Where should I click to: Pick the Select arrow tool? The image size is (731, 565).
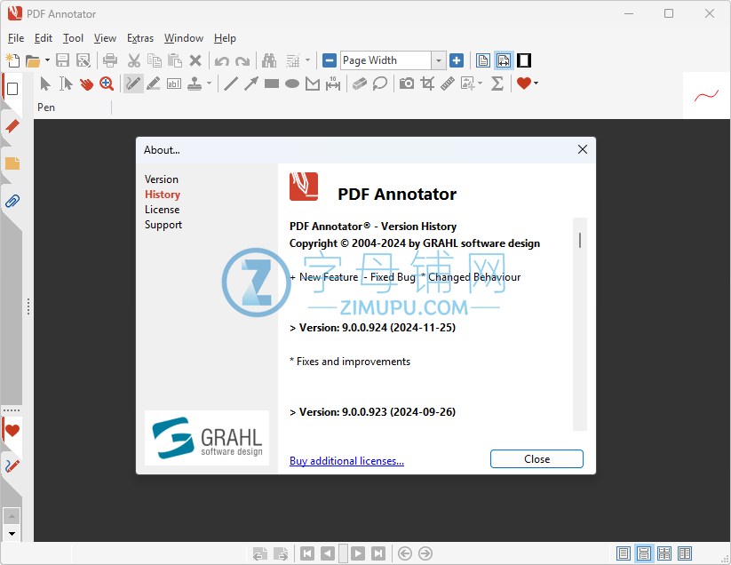(x=45, y=84)
